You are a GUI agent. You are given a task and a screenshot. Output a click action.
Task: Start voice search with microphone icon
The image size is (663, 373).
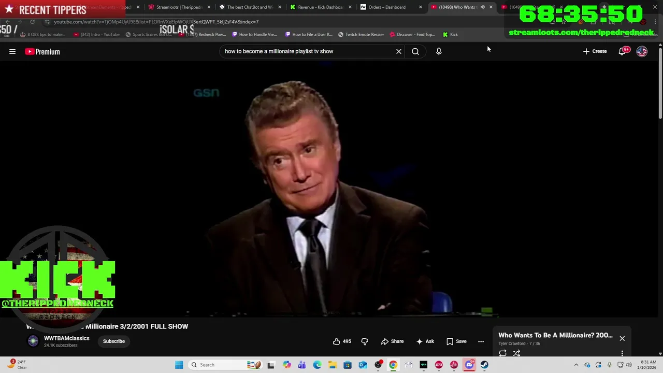tap(439, 51)
